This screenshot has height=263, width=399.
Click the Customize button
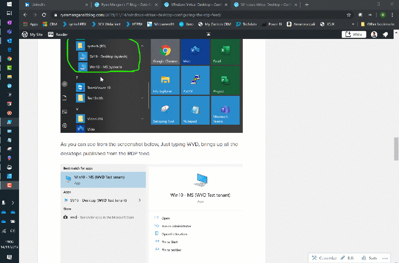point(324,258)
